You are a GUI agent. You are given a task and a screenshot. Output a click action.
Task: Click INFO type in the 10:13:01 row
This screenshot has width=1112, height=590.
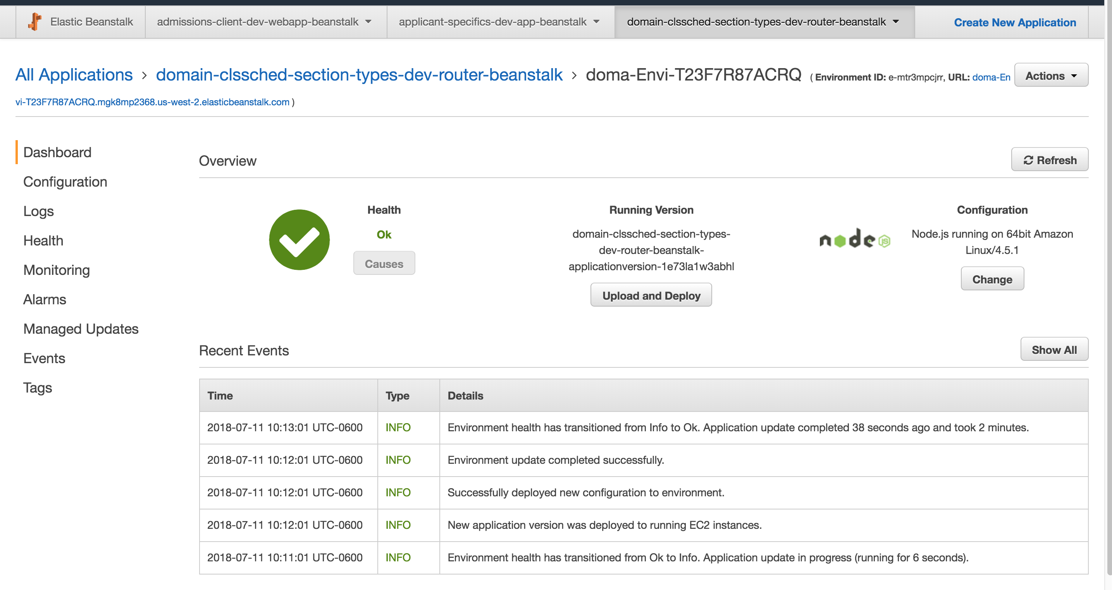(398, 427)
